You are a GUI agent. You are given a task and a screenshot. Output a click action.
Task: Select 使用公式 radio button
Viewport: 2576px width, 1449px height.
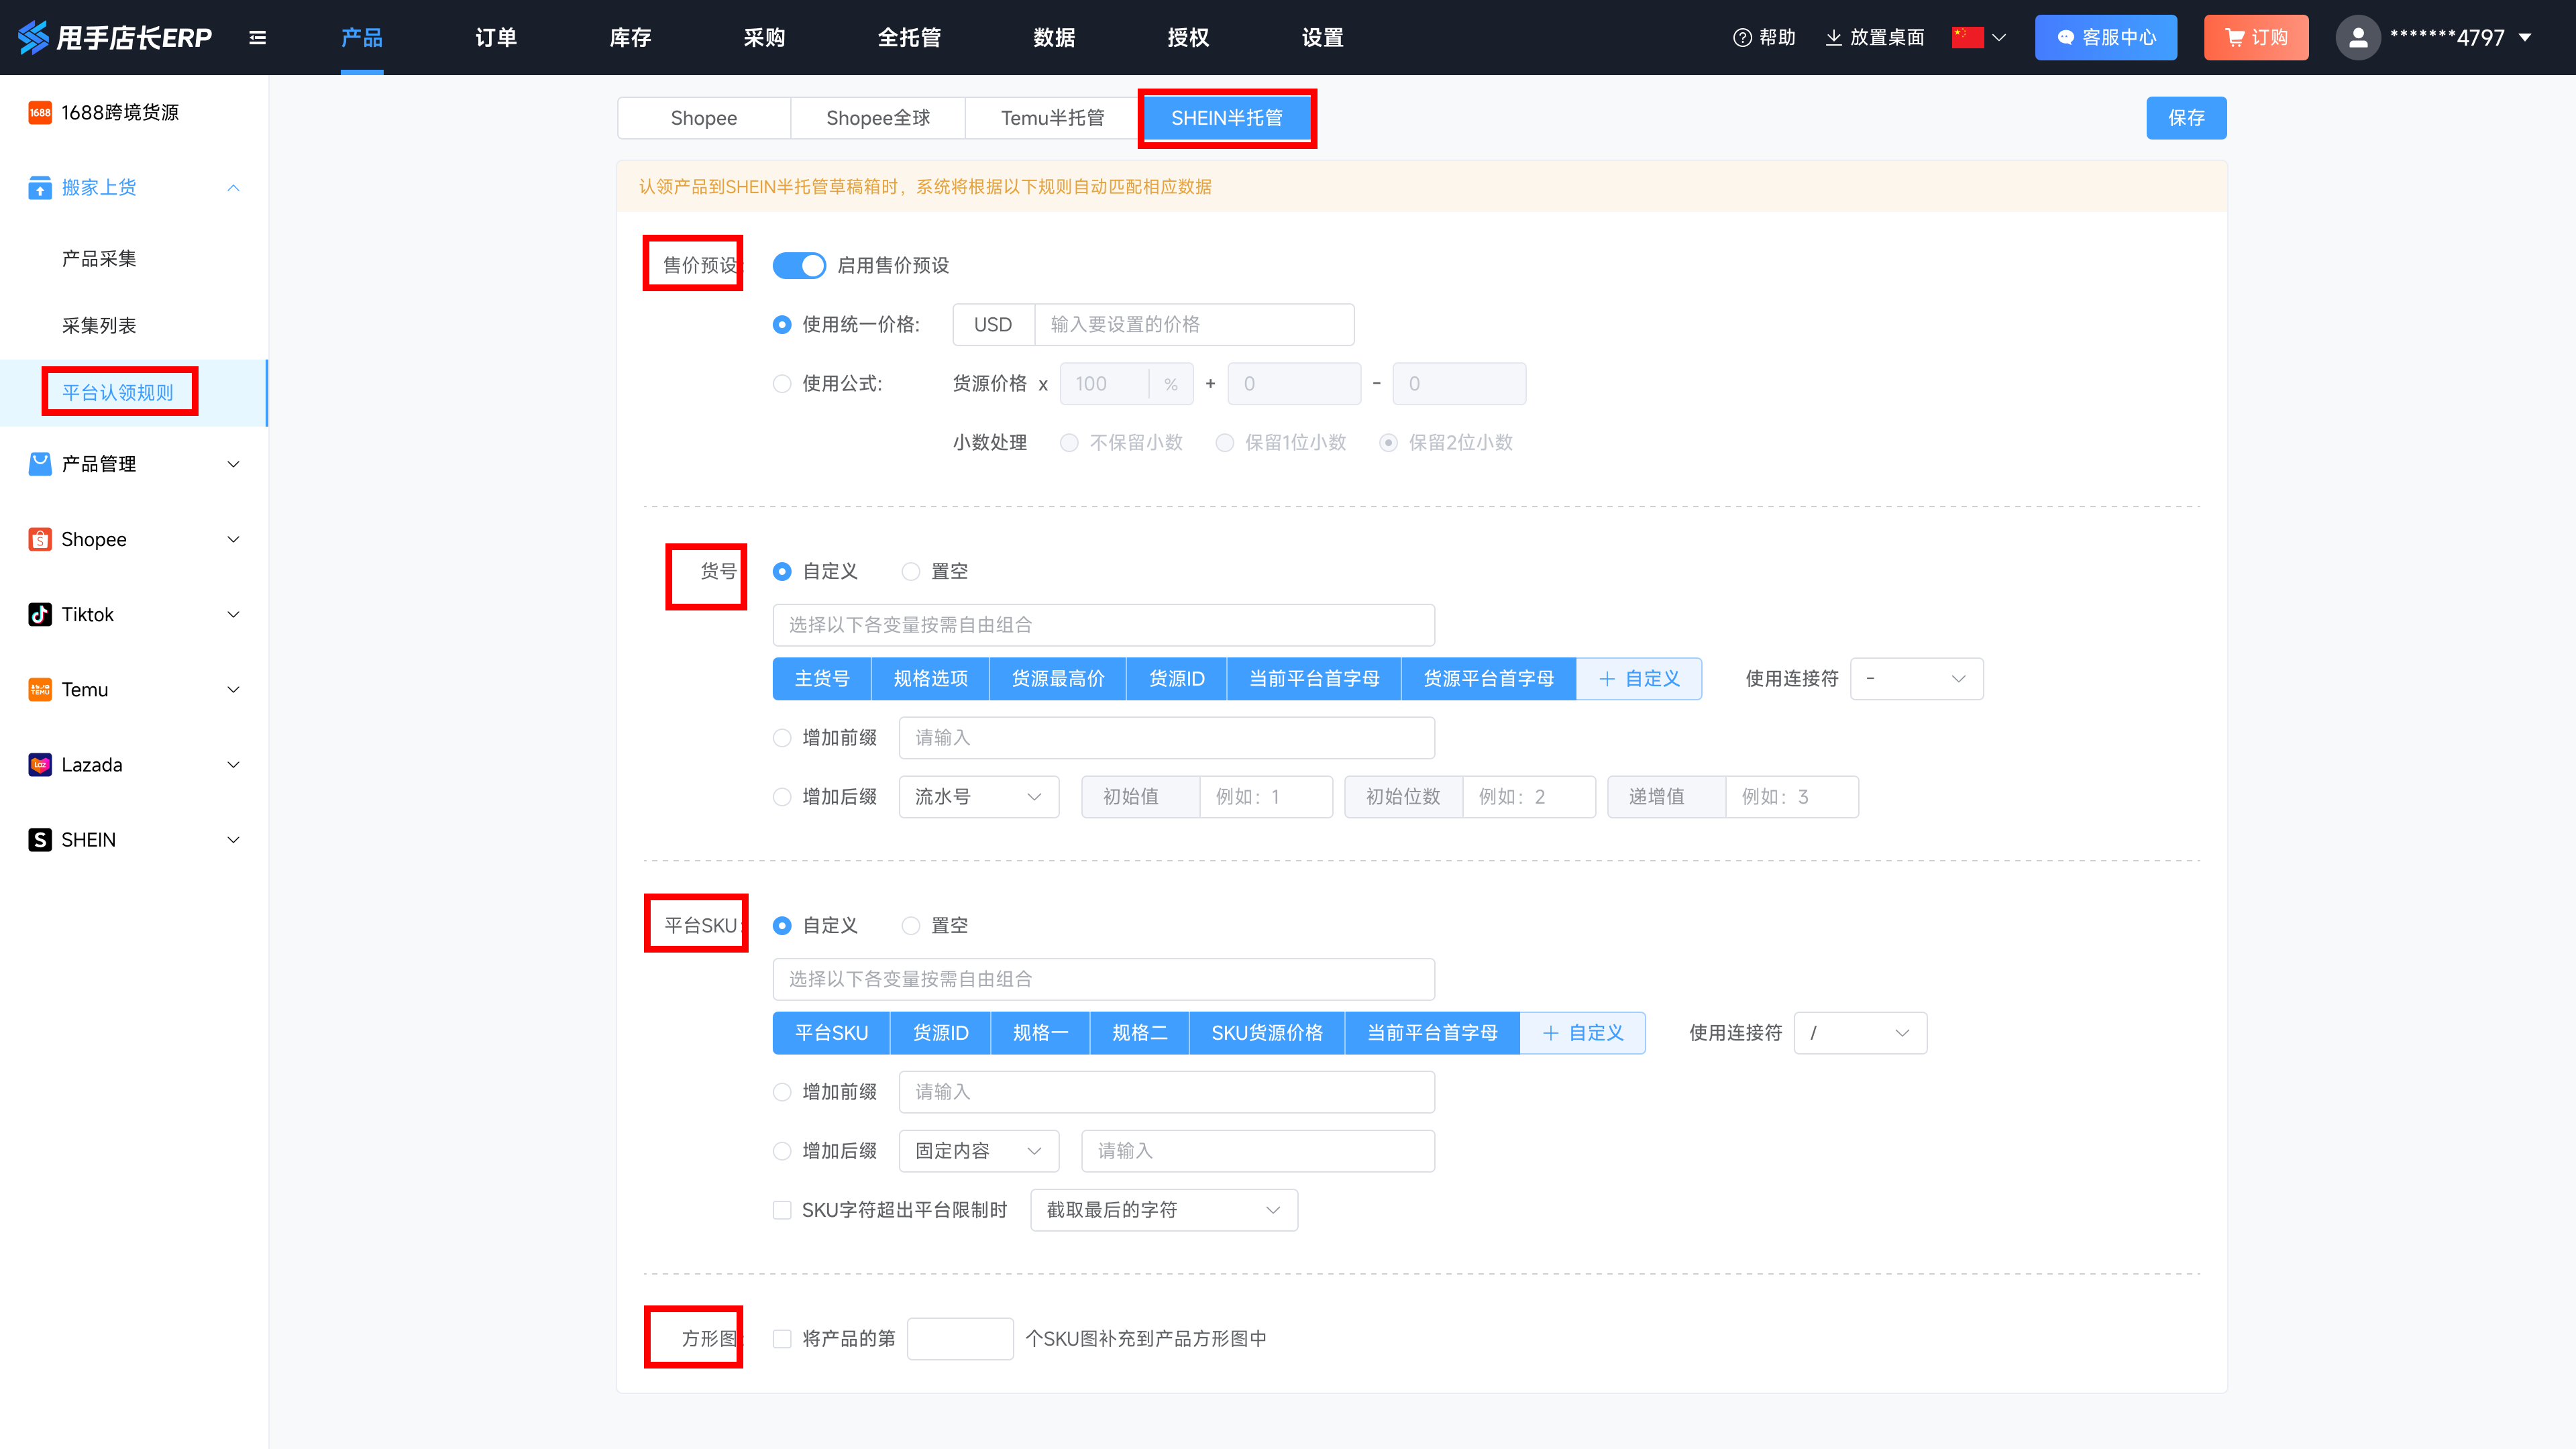pyautogui.click(x=782, y=384)
